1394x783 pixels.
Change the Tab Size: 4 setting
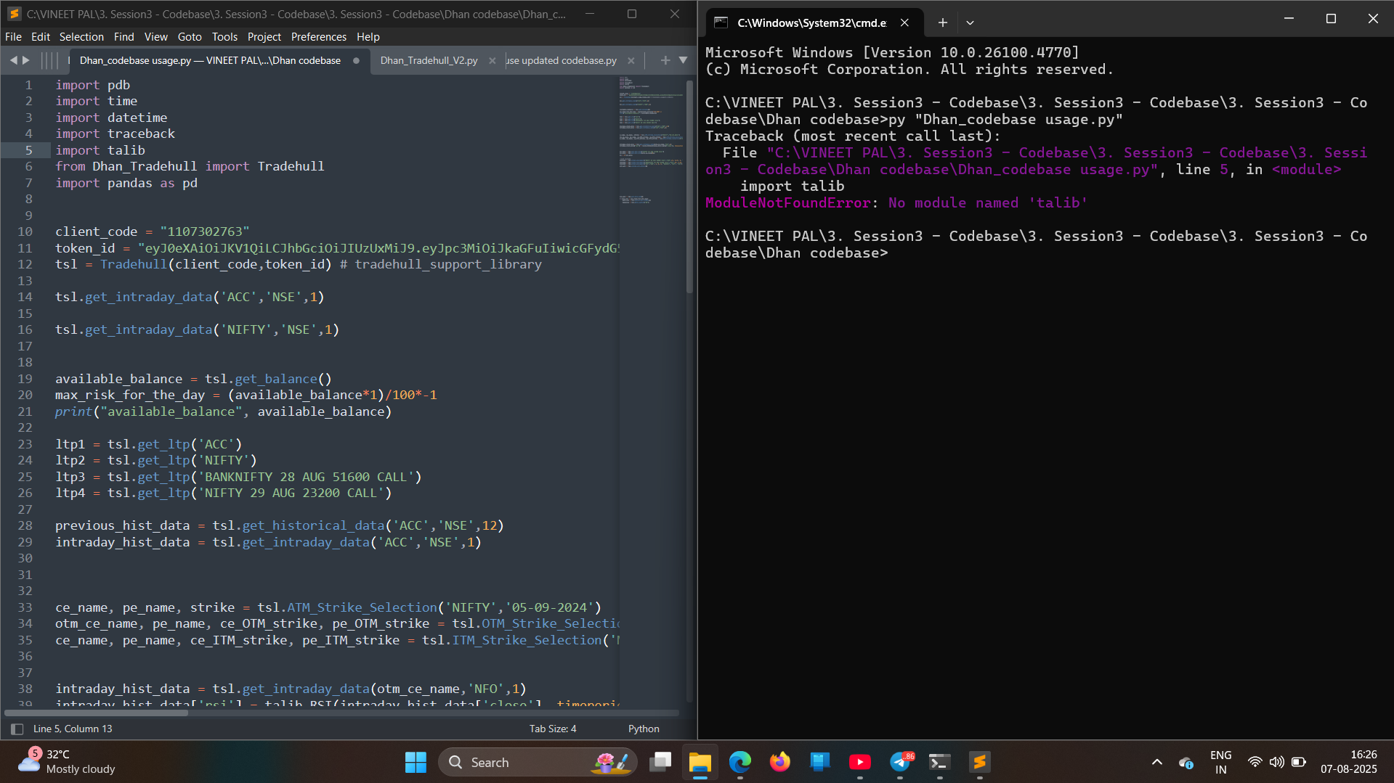click(x=553, y=729)
